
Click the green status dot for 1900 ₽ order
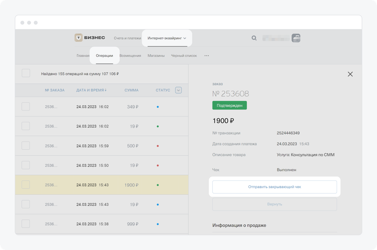tap(157, 185)
